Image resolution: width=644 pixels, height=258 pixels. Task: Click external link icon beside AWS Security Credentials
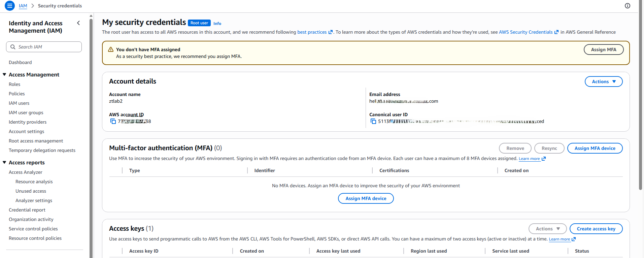point(556,32)
